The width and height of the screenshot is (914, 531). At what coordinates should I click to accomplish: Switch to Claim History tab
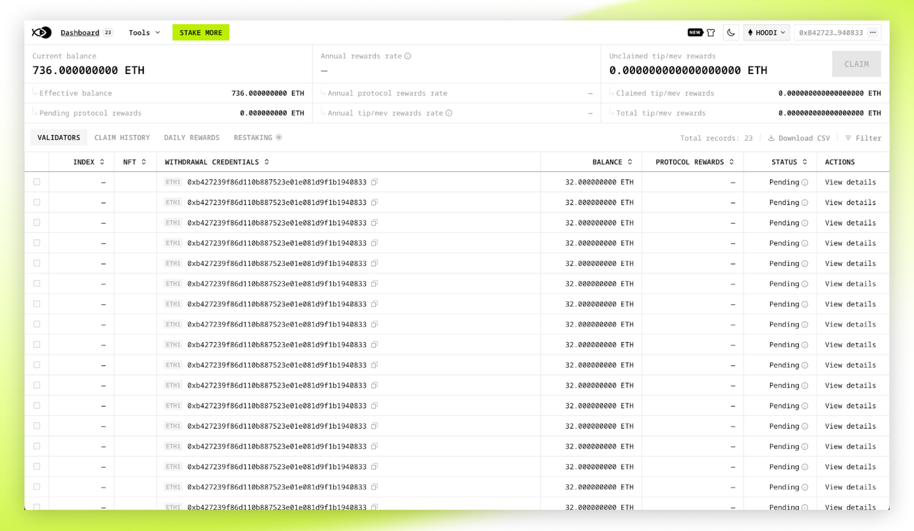(122, 138)
